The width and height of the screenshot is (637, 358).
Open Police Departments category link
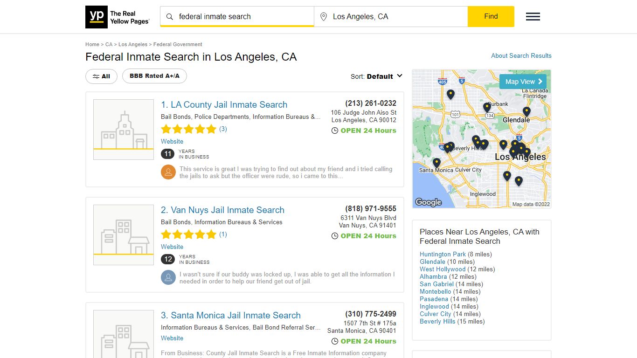point(222,117)
